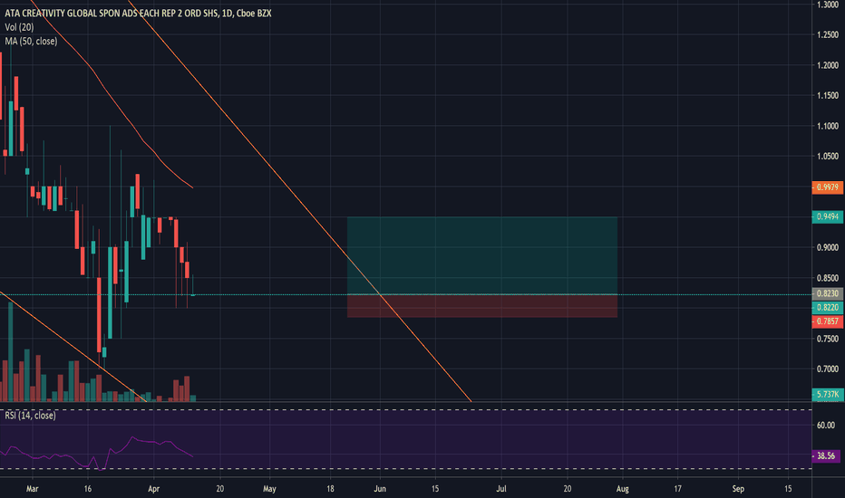Image resolution: width=845 pixels, height=498 pixels.
Task: Click the Sep date label on time axis
Action: (x=738, y=489)
